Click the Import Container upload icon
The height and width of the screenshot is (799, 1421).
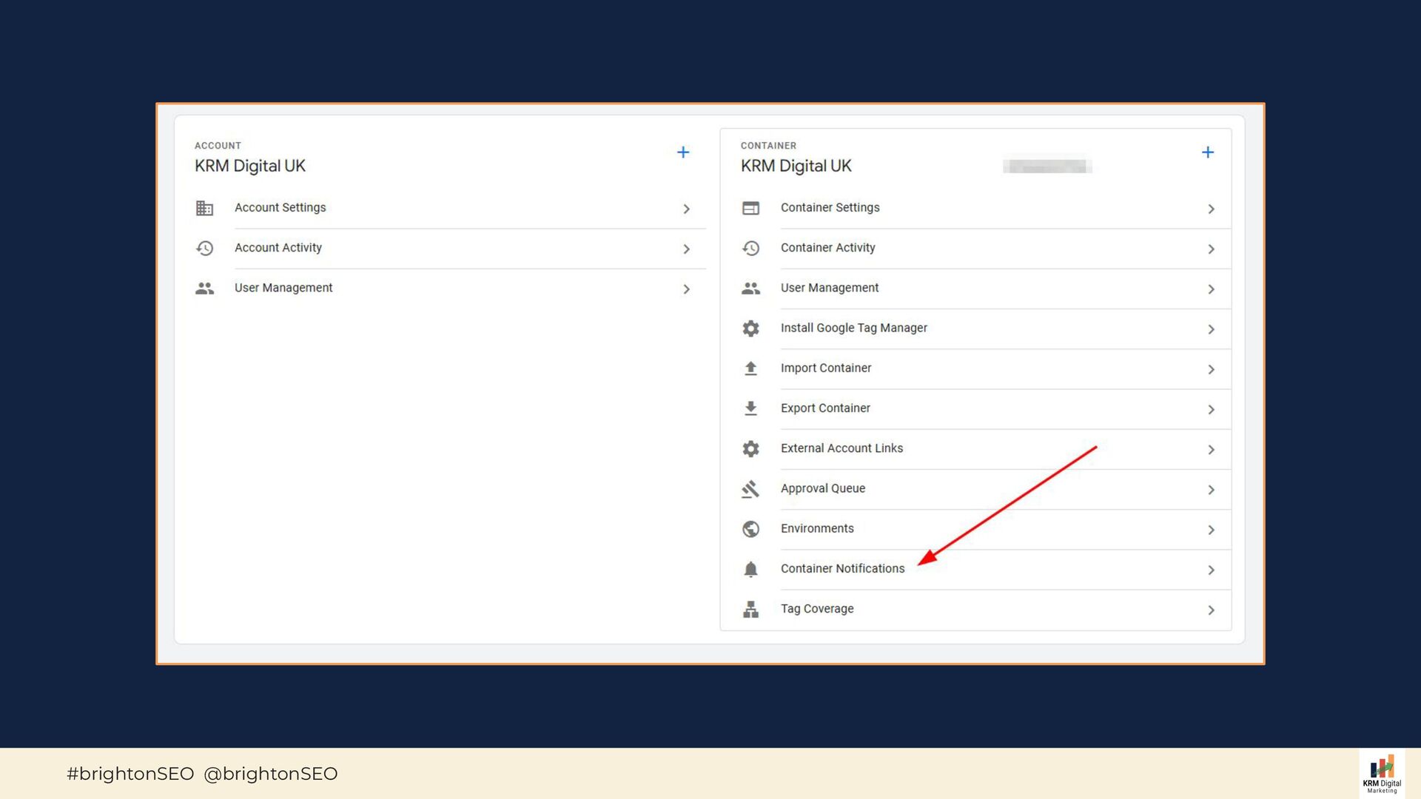(750, 368)
